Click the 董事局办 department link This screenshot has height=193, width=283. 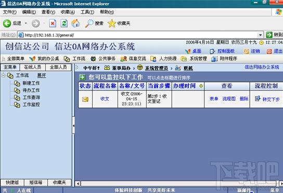point(121,68)
